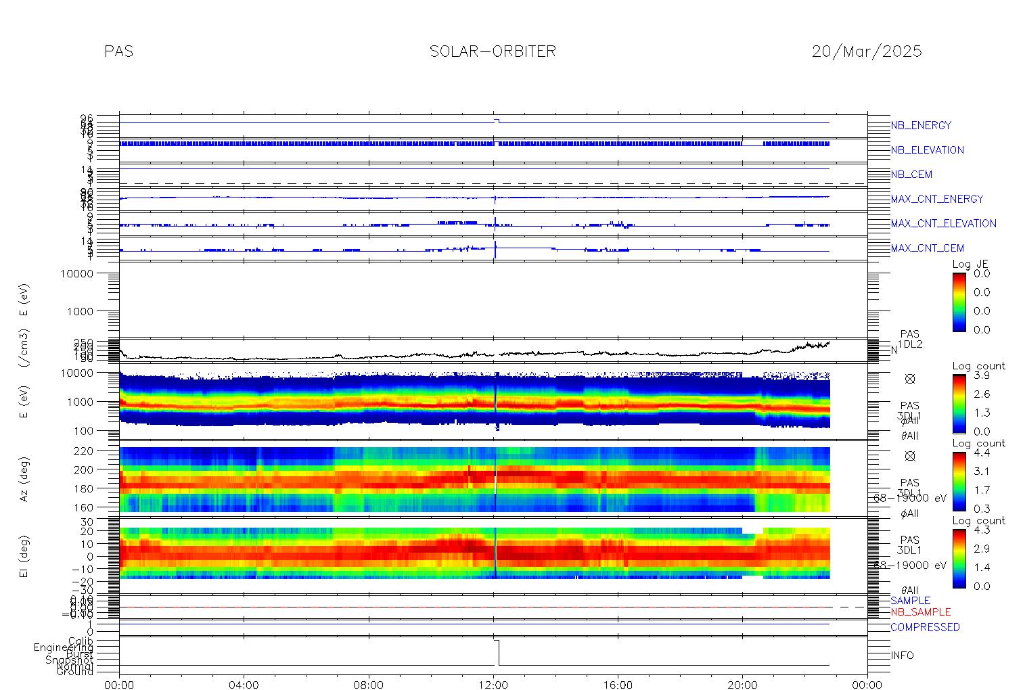Click the energy spectrogram at the 12:00 spike
1023x690 pixels.
pyautogui.click(x=496, y=400)
